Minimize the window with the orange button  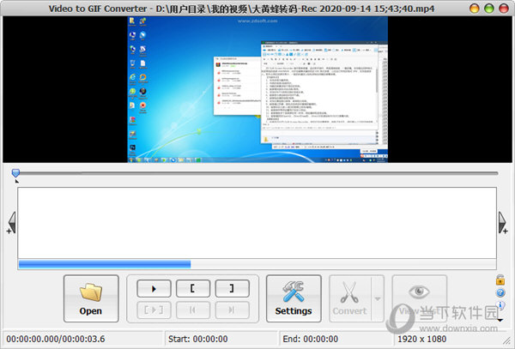click(475, 9)
